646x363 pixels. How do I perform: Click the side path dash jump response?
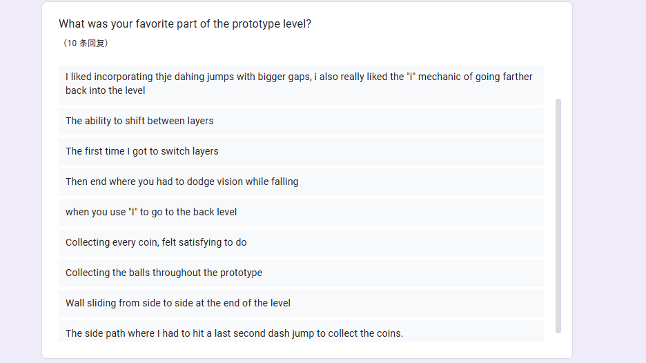pos(235,333)
